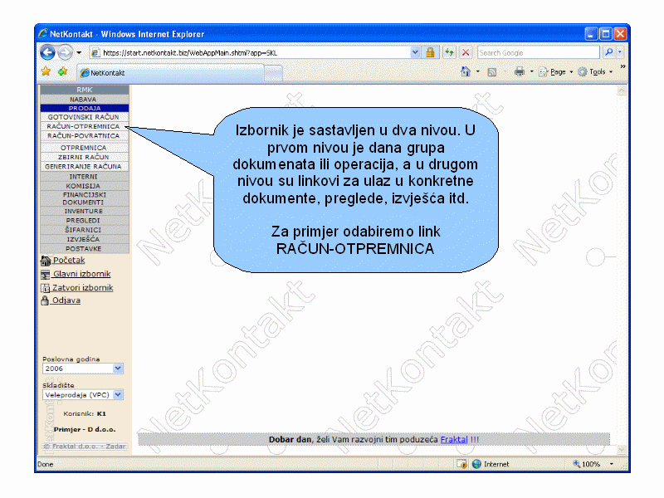This screenshot has height=498, width=664.
Task: Open a new blank tab
Action: (273, 73)
